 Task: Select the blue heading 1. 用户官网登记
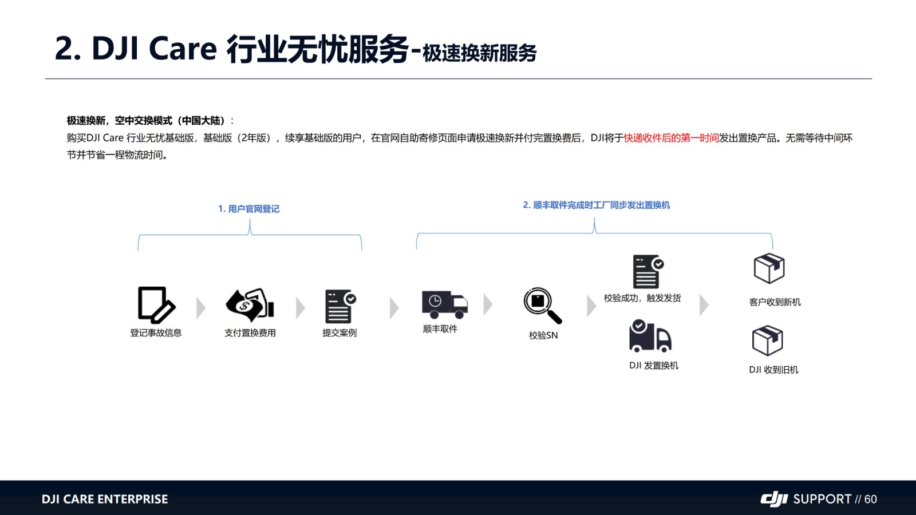point(248,209)
